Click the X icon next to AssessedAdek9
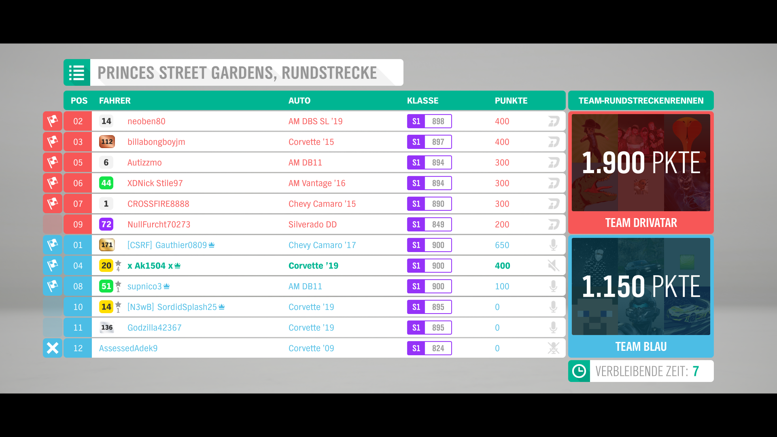The height and width of the screenshot is (437, 777). 53,348
